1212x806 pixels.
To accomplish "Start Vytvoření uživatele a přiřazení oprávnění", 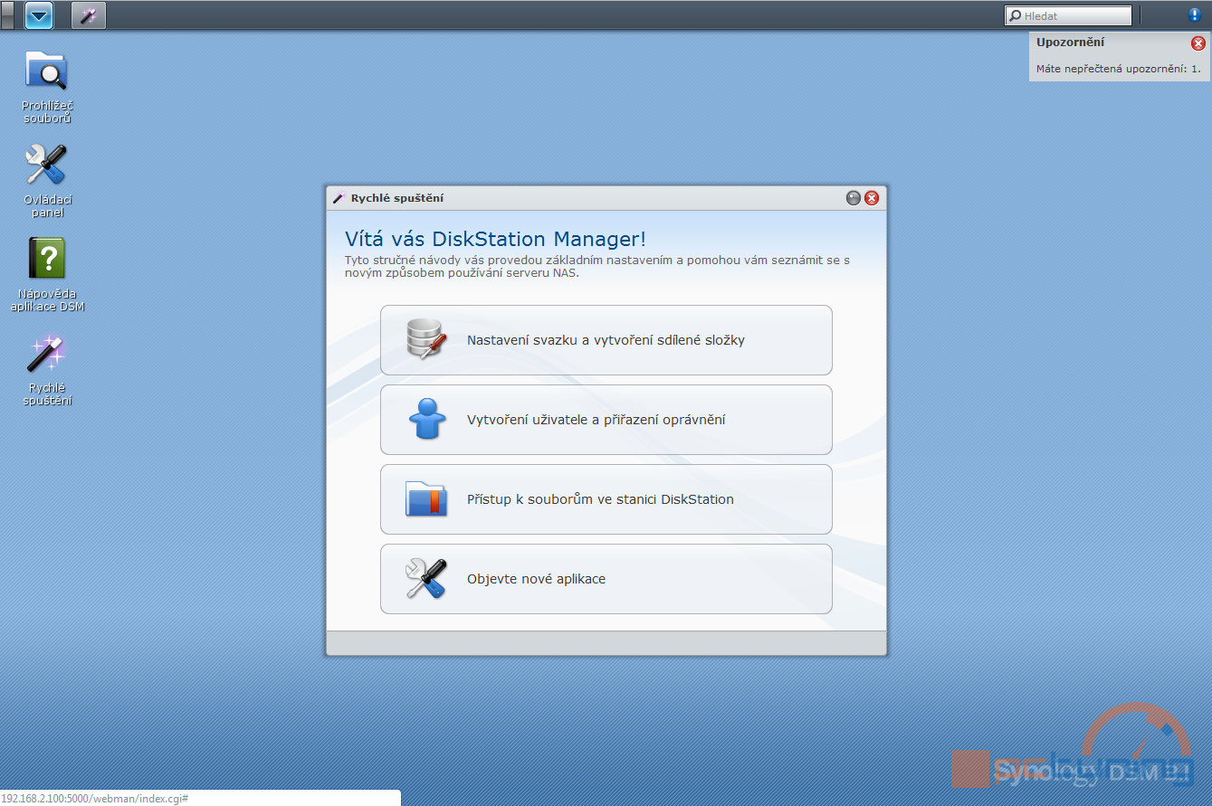I will (x=606, y=420).
